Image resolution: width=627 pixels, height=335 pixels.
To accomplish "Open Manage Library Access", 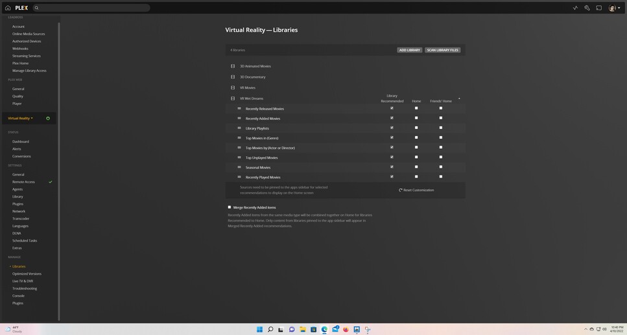I will click(29, 71).
